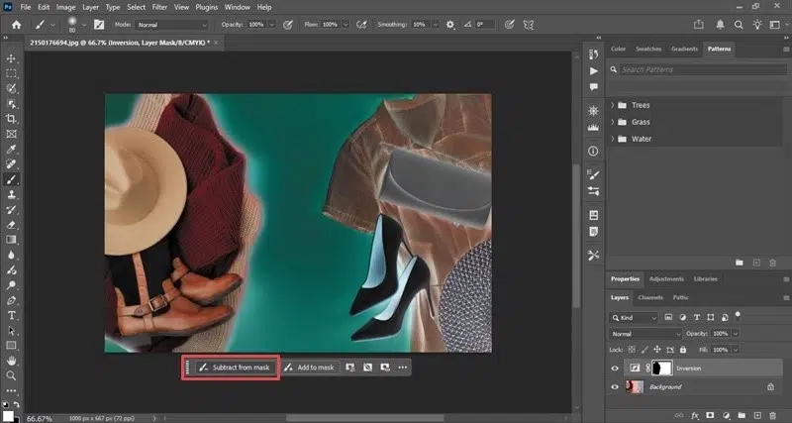Viewport: 792px width, 423px height.
Task: Switch to the Adjustments tab
Action: tap(666, 278)
